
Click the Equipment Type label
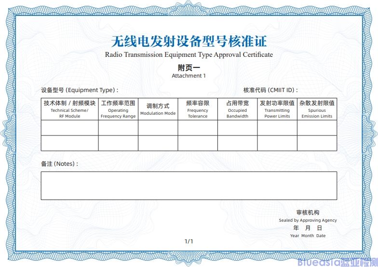tap(80, 90)
